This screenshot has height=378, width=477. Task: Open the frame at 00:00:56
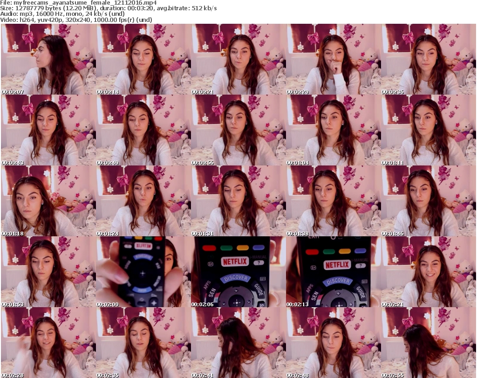pos(238,130)
